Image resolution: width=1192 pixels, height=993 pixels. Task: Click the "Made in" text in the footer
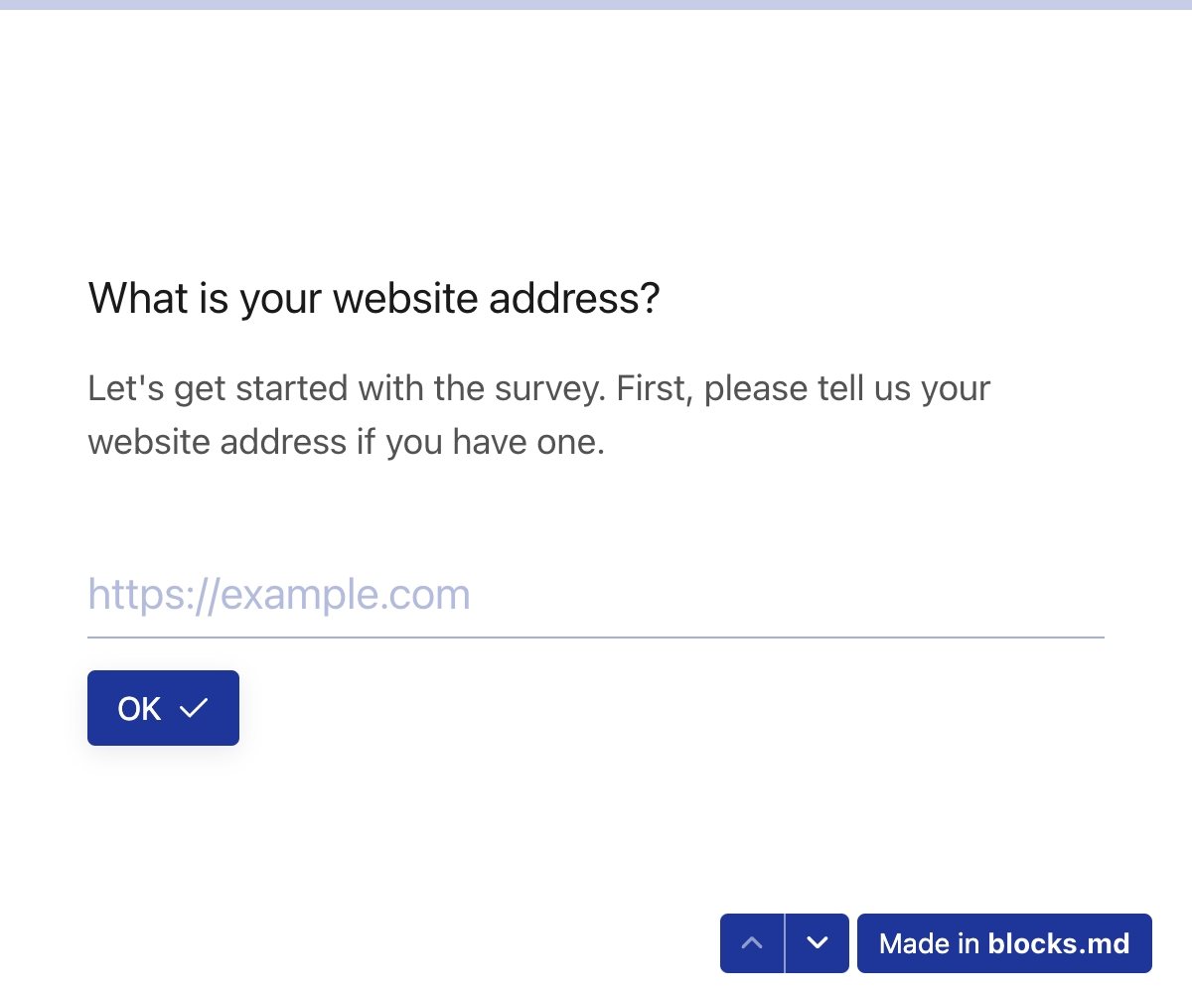coord(930,942)
